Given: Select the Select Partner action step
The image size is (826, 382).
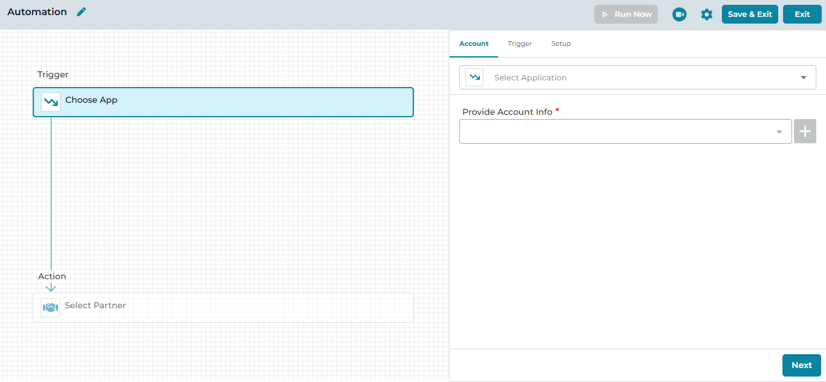Looking at the screenshot, I should tap(223, 308).
